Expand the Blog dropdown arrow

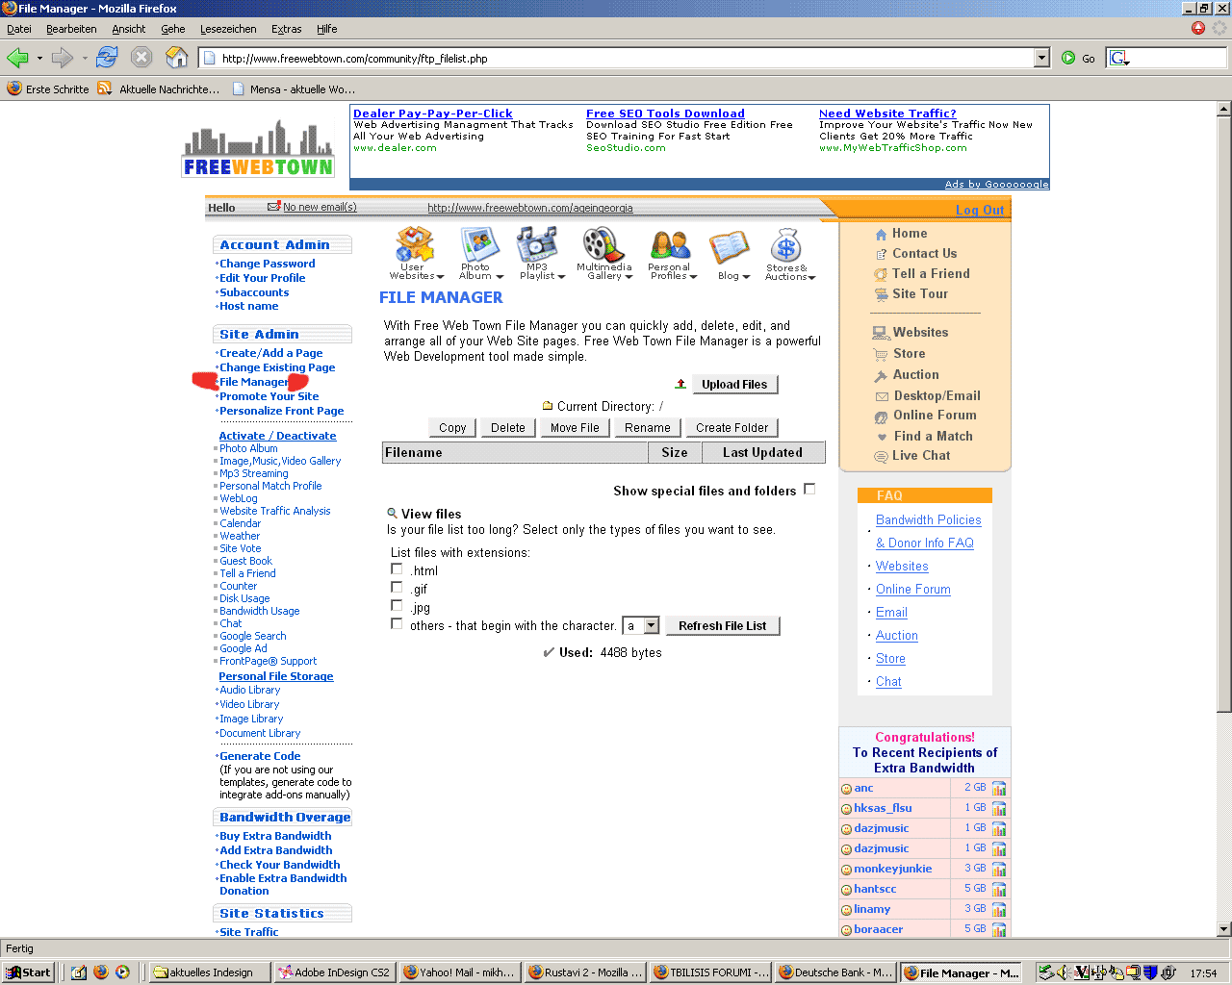coord(746,277)
